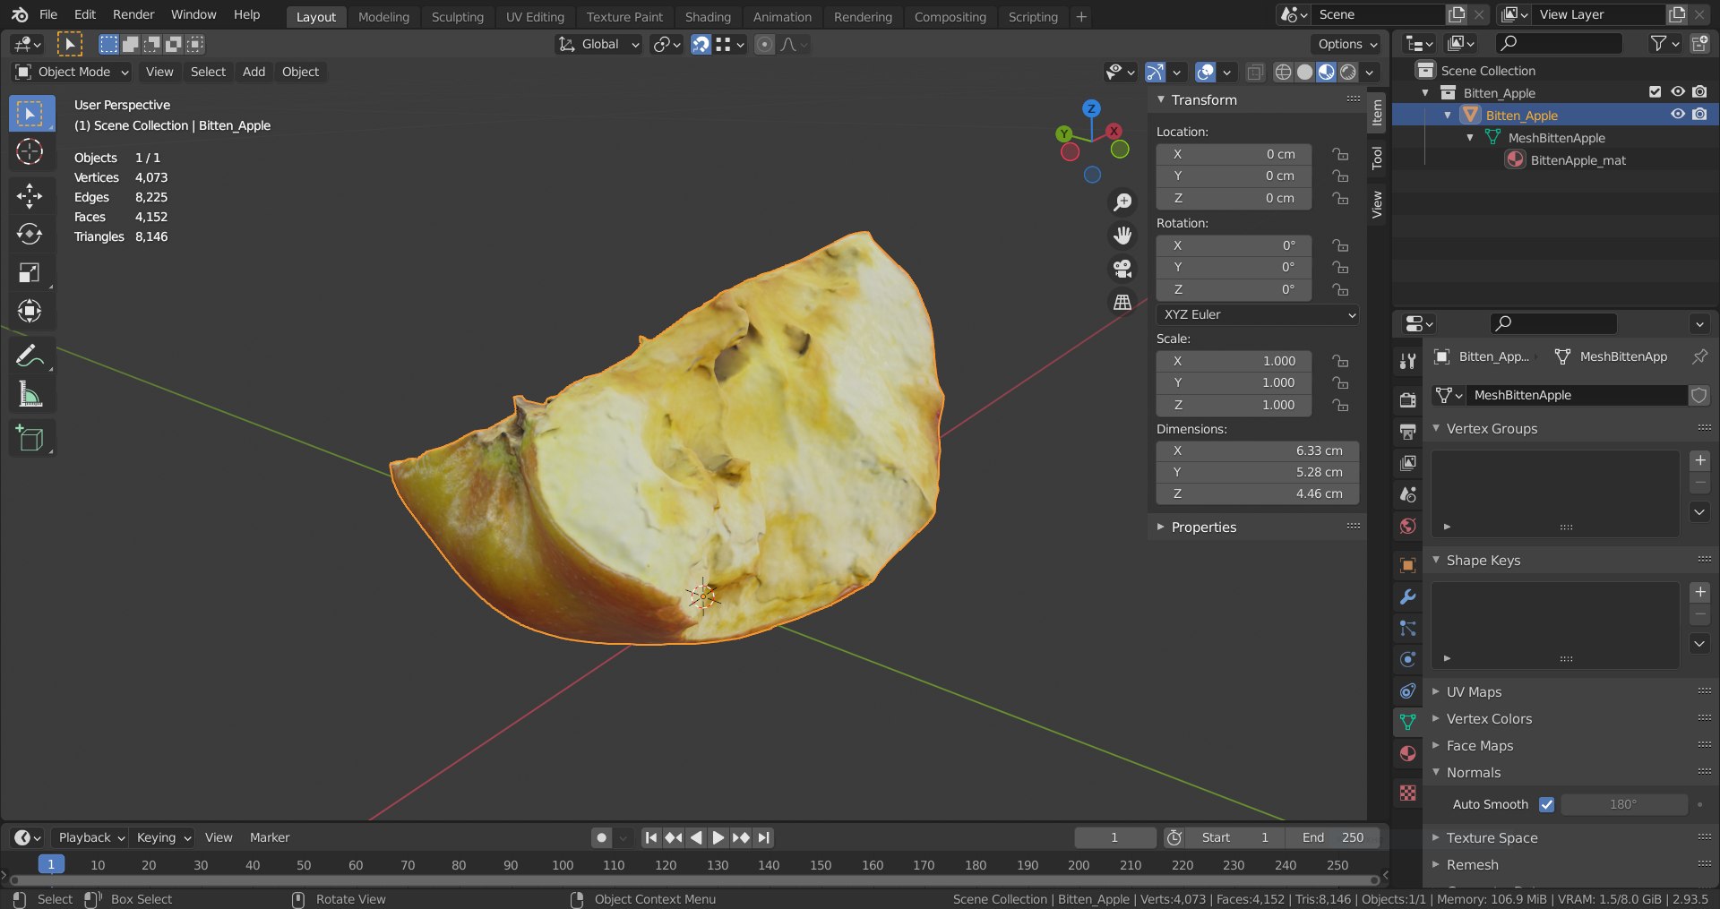Select the Add Cube tool
This screenshot has height=909, width=1720.
30,438
